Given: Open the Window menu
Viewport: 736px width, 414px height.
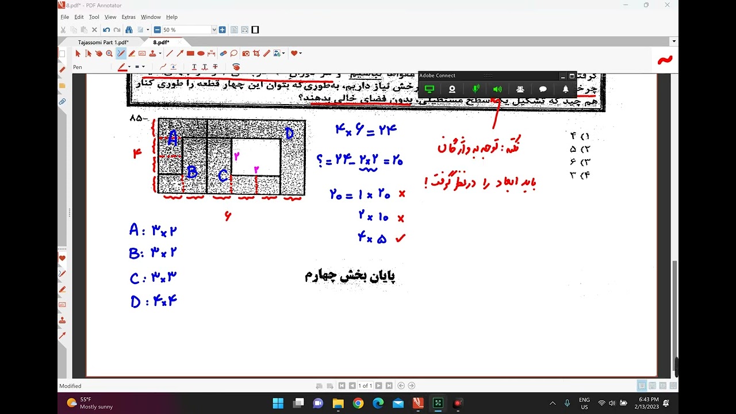Looking at the screenshot, I should pos(151,17).
